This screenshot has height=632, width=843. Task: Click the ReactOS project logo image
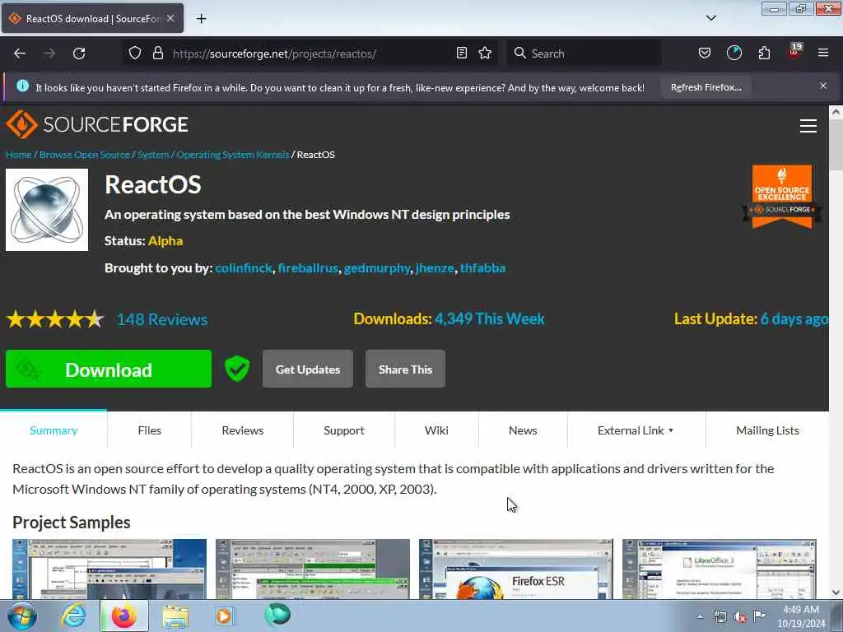[x=47, y=210]
